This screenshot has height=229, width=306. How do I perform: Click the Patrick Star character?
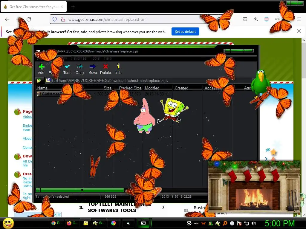145,116
